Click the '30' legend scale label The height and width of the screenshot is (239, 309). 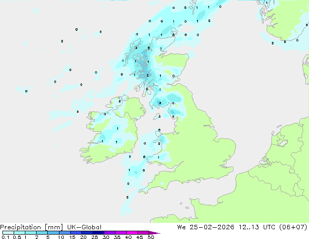coord(106,237)
